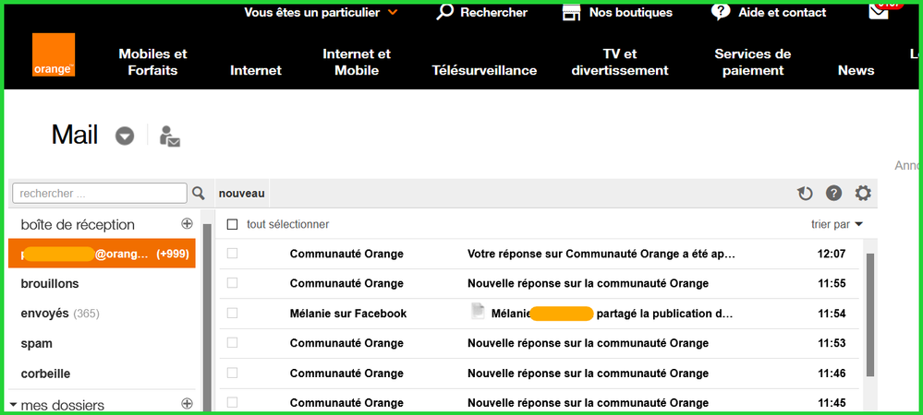Select the 12:07 Communauté Orange message checkbox
This screenshot has height=415, width=923.
point(233,254)
